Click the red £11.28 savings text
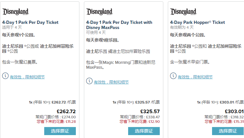This screenshot has width=244, height=138. (70, 122)
